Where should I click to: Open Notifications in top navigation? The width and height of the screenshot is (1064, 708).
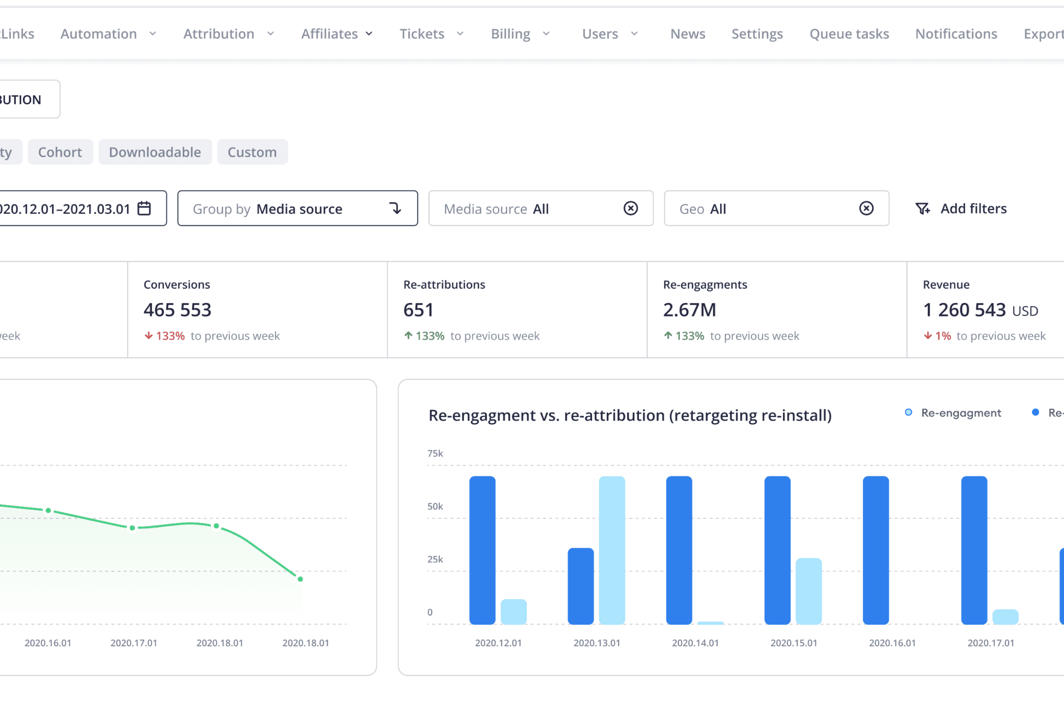coord(956,34)
